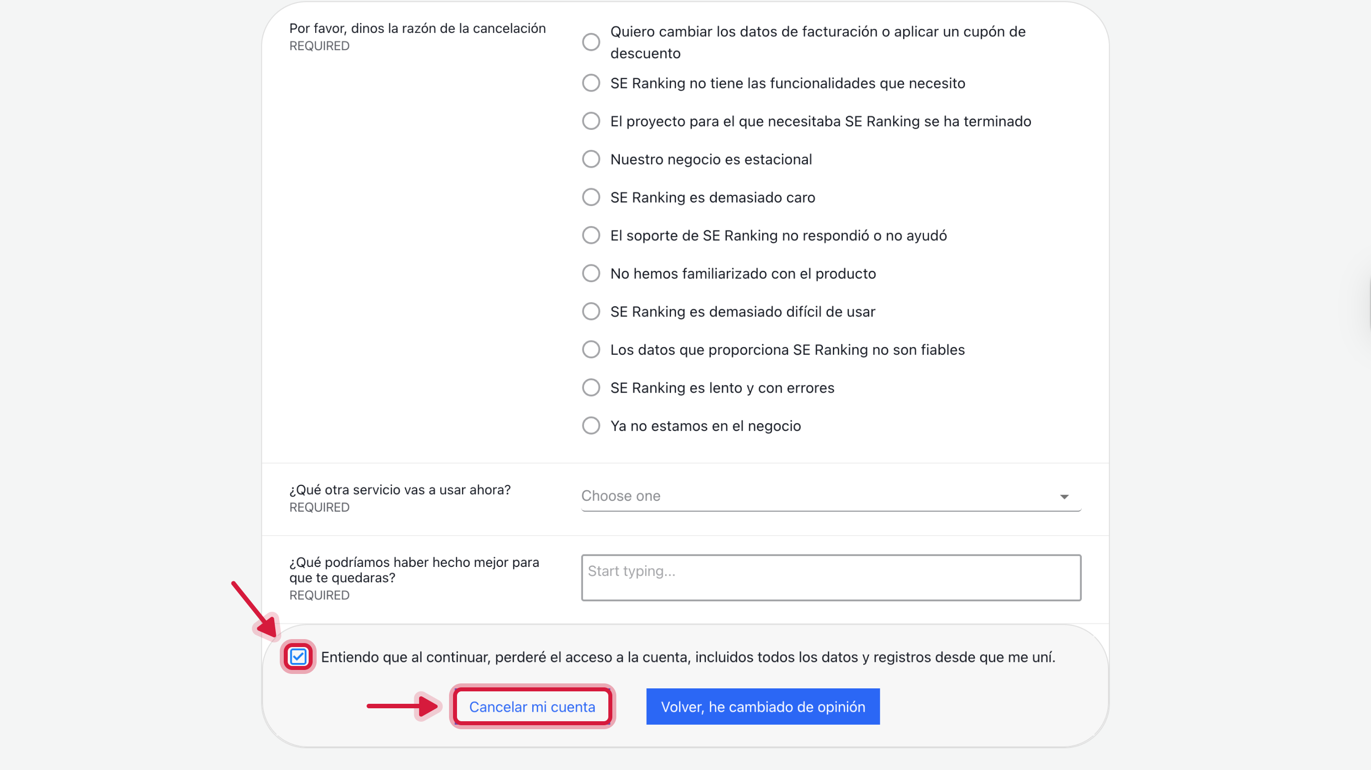Select 'Quiero cambiar los datos de facturación' option
The height and width of the screenshot is (770, 1371).
point(591,42)
